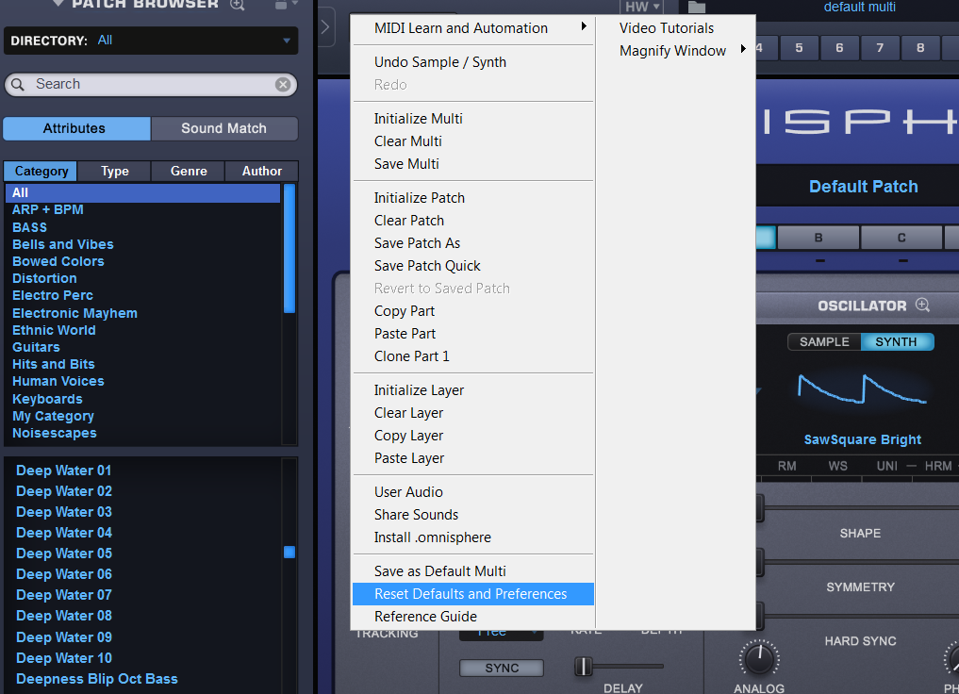Choose Copy Layer
Screen dimensions: 959x694
tap(473, 436)
